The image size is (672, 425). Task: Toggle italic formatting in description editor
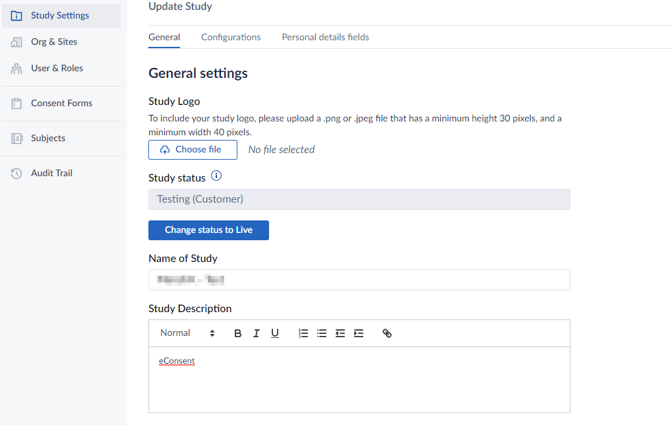pyautogui.click(x=257, y=333)
